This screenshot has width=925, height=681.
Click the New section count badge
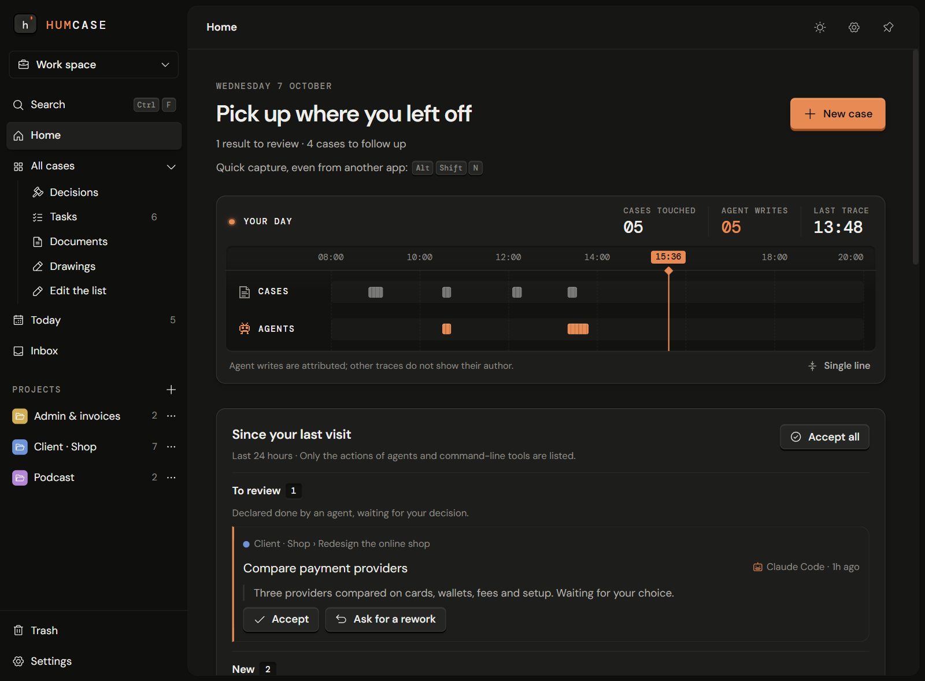268,669
